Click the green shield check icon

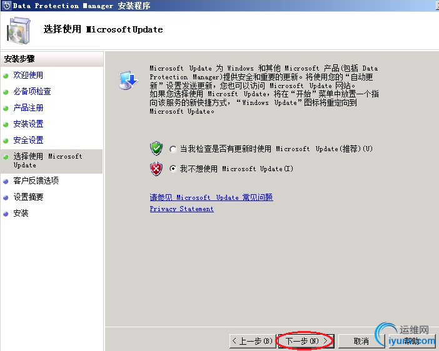pyautogui.click(x=156, y=148)
